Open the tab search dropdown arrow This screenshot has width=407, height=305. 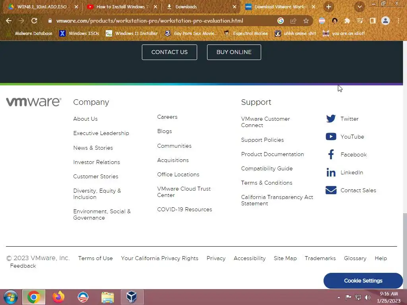coord(359,7)
